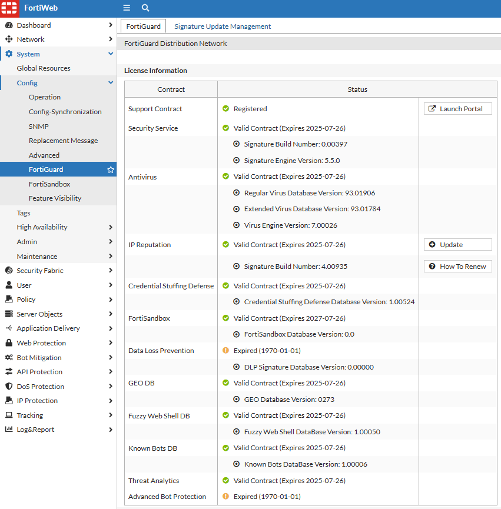Click the Launch Portal button

point(458,109)
